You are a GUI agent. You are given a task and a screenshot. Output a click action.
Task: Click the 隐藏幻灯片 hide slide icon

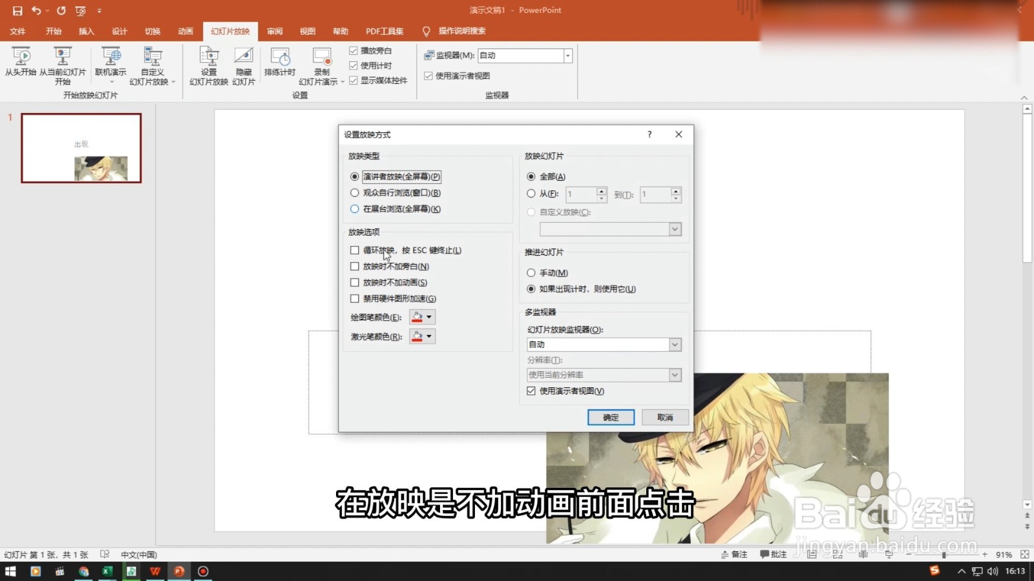(x=244, y=56)
